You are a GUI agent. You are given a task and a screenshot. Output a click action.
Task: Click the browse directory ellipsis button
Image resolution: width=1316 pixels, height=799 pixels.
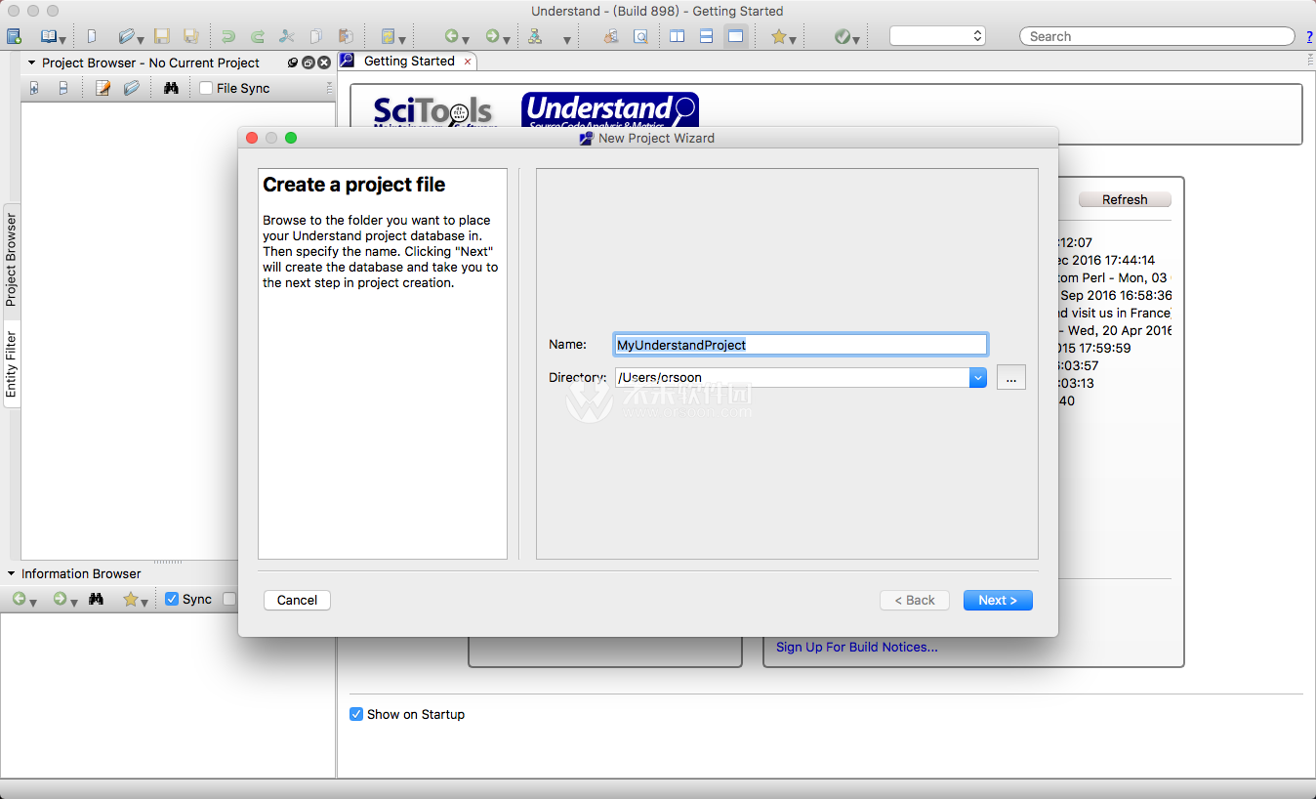[x=1011, y=377]
